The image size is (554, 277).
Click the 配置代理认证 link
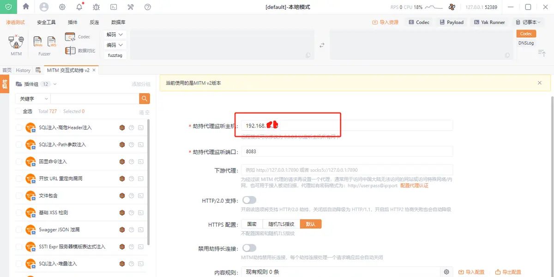click(x=414, y=186)
